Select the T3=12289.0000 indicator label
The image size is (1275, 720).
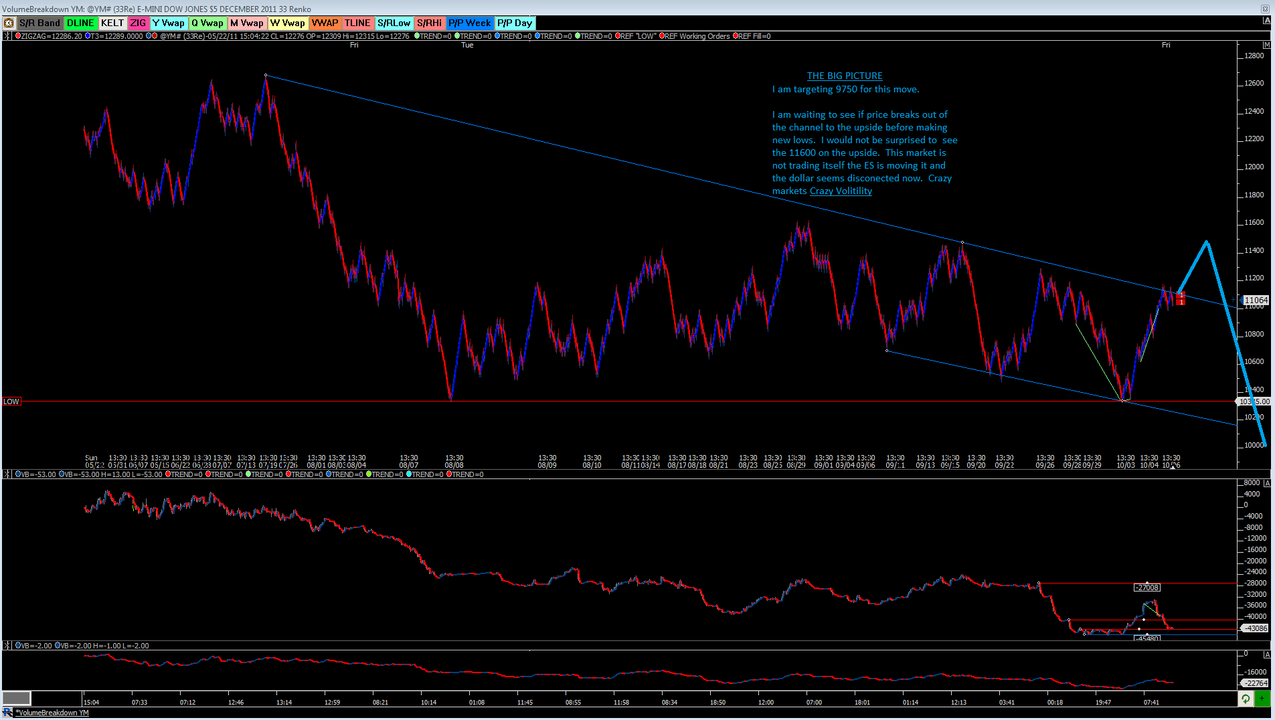point(116,36)
